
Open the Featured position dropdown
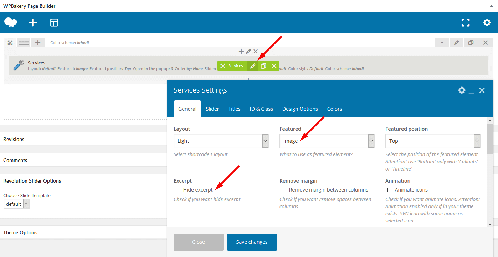tap(433, 141)
